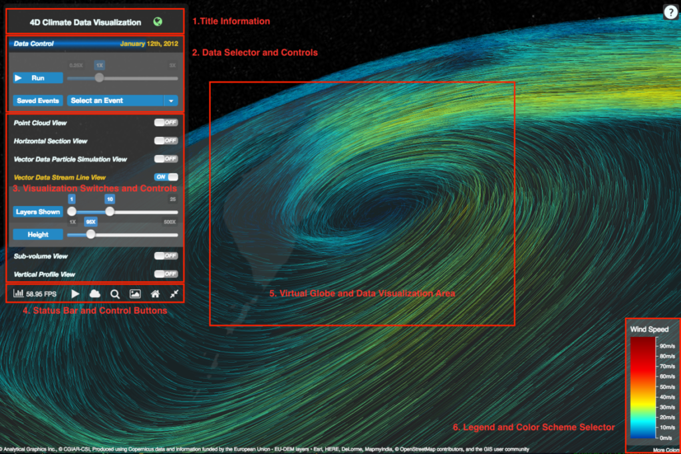
Task: Expand More Colors under Wind Speed legend
Action: [x=666, y=450]
